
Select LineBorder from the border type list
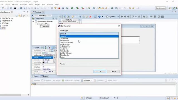tap(89, 49)
